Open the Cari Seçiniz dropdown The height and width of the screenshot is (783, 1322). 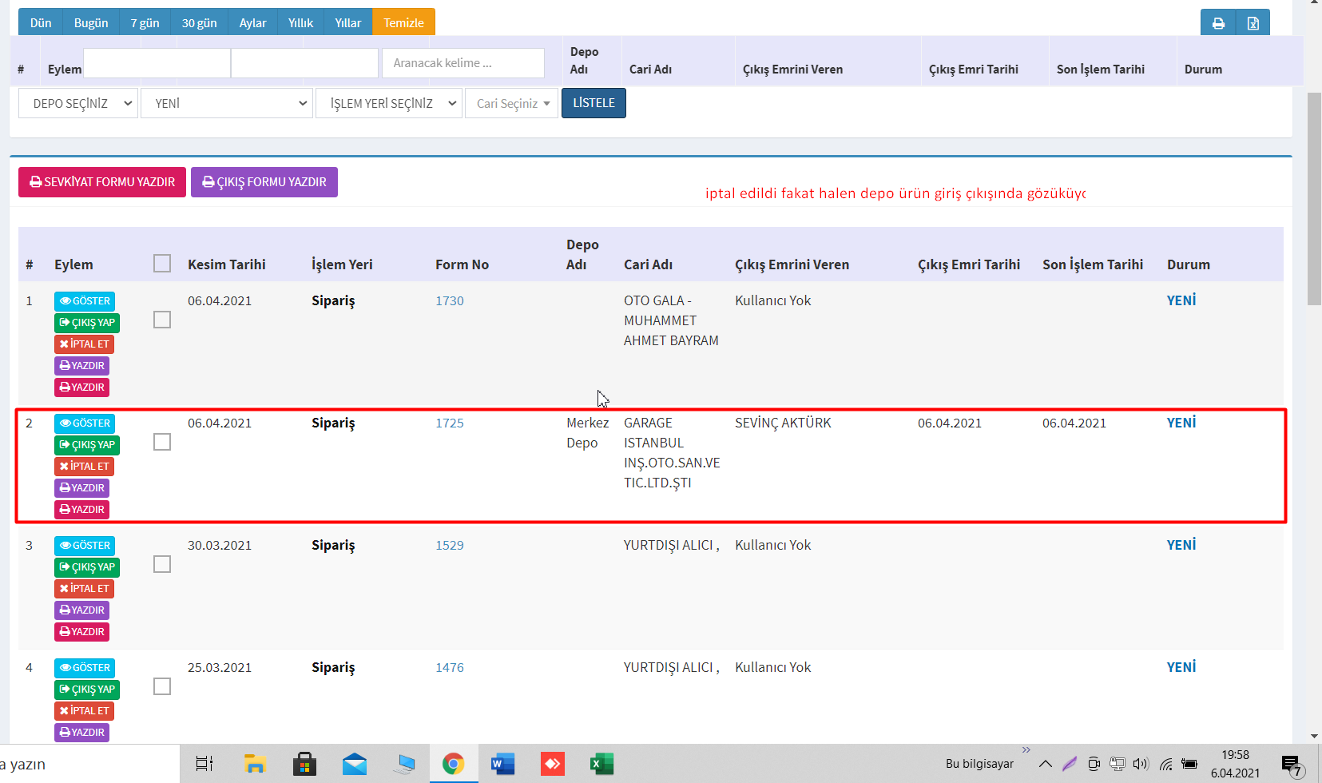(x=512, y=103)
